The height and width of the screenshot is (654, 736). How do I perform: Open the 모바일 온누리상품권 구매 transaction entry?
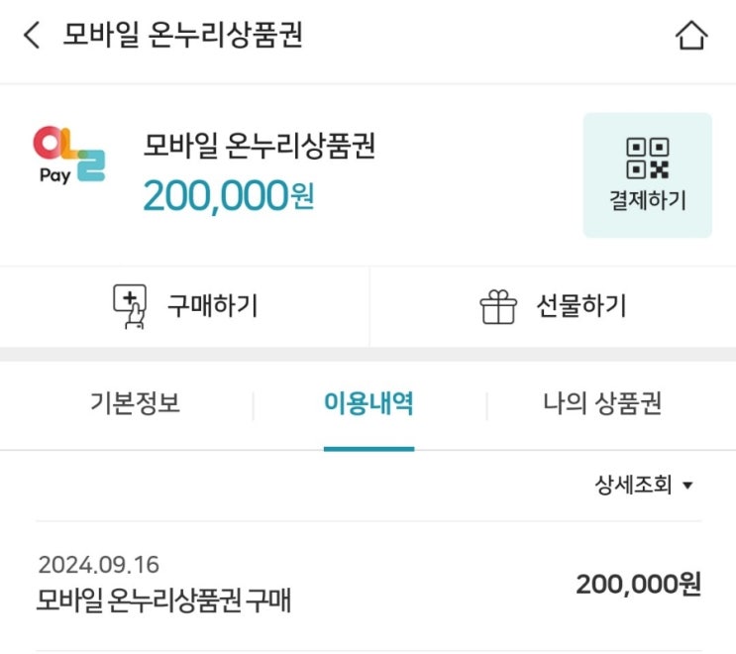point(368,585)
